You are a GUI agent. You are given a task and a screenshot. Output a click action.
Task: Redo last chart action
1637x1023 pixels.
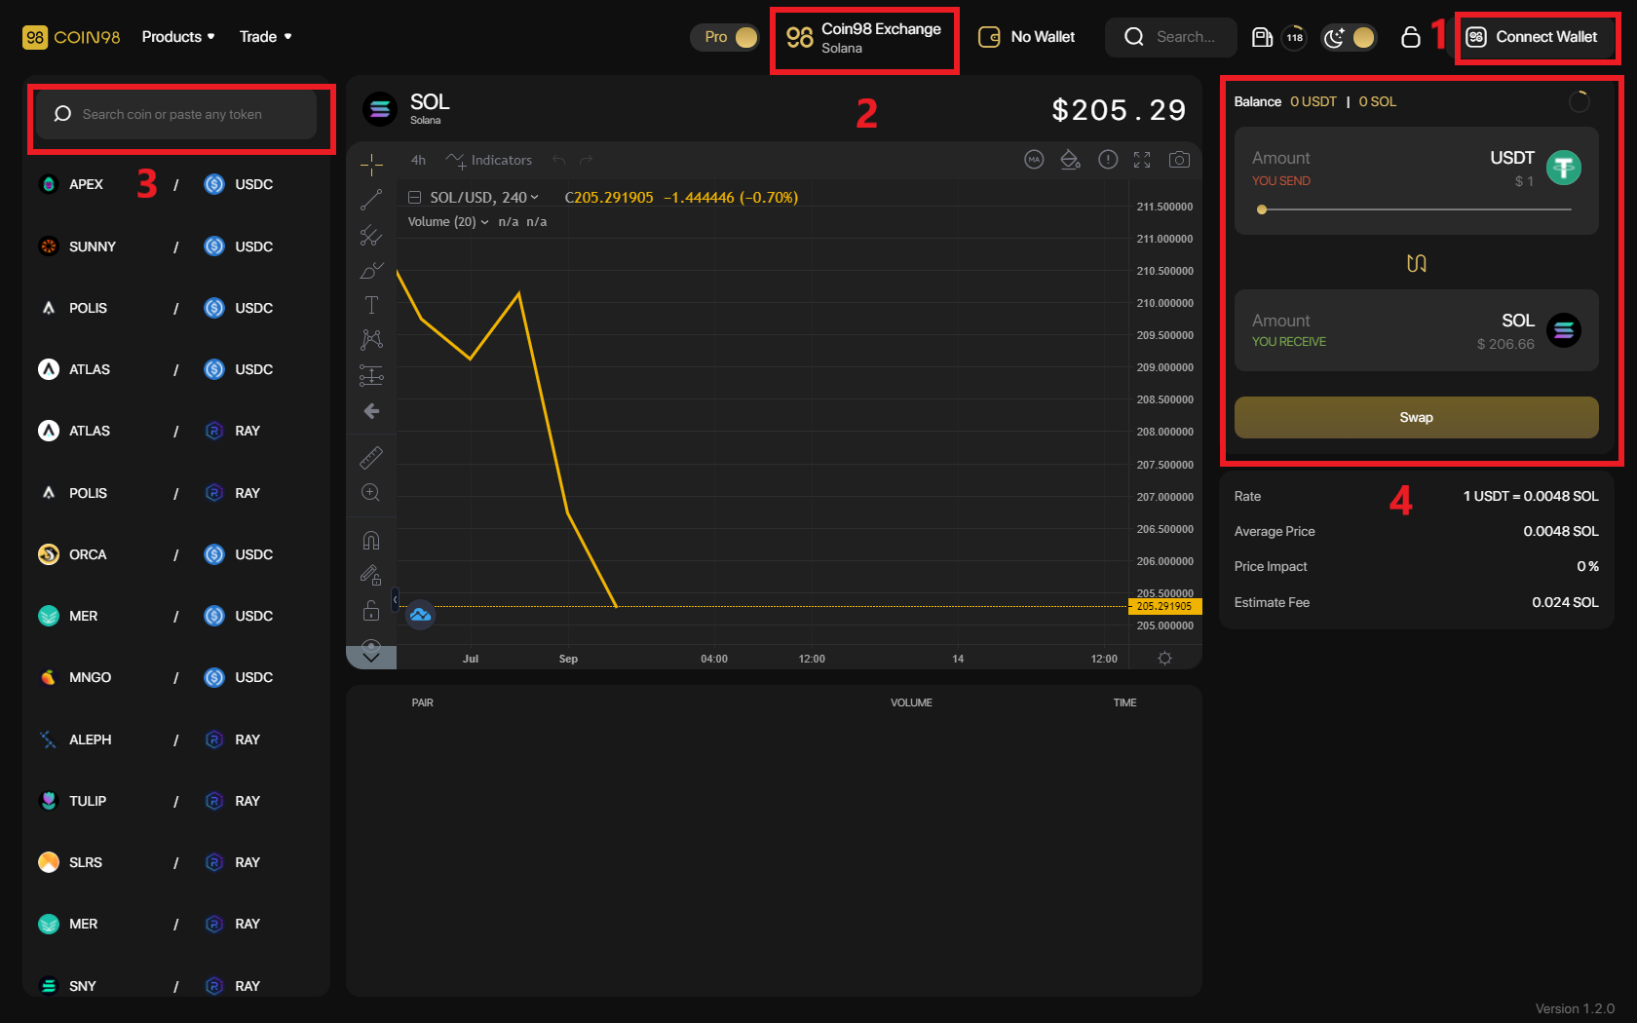click(587, 160)
